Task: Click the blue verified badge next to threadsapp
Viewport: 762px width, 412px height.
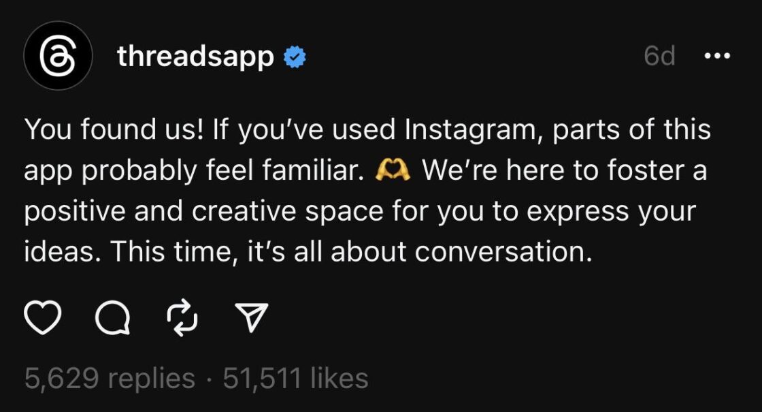Action: (x=295, y=57)
